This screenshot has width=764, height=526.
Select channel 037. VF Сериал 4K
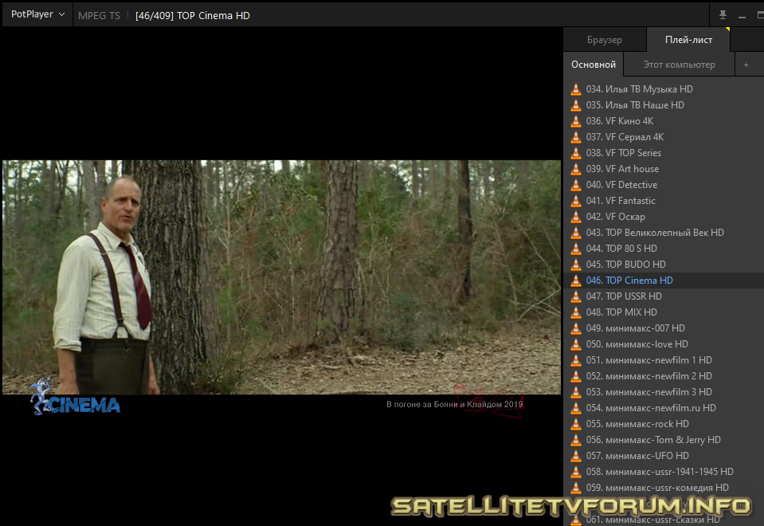coord(664,137)
